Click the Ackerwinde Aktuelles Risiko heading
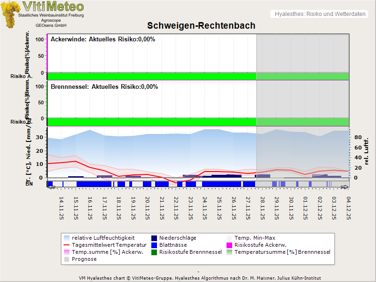The width and height of the screenshot is (376, 282). 103,39
